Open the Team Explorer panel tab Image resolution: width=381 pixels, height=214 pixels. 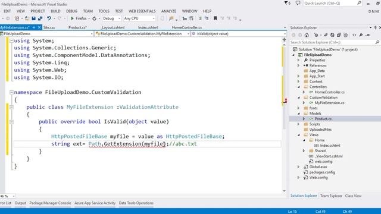[x=331, y=196]
